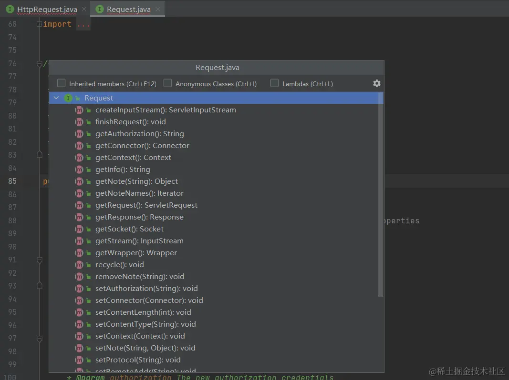Screen dimensions: 509x380
Task: Click method icon of setConnector(Connector)
Action: (79, 300)
